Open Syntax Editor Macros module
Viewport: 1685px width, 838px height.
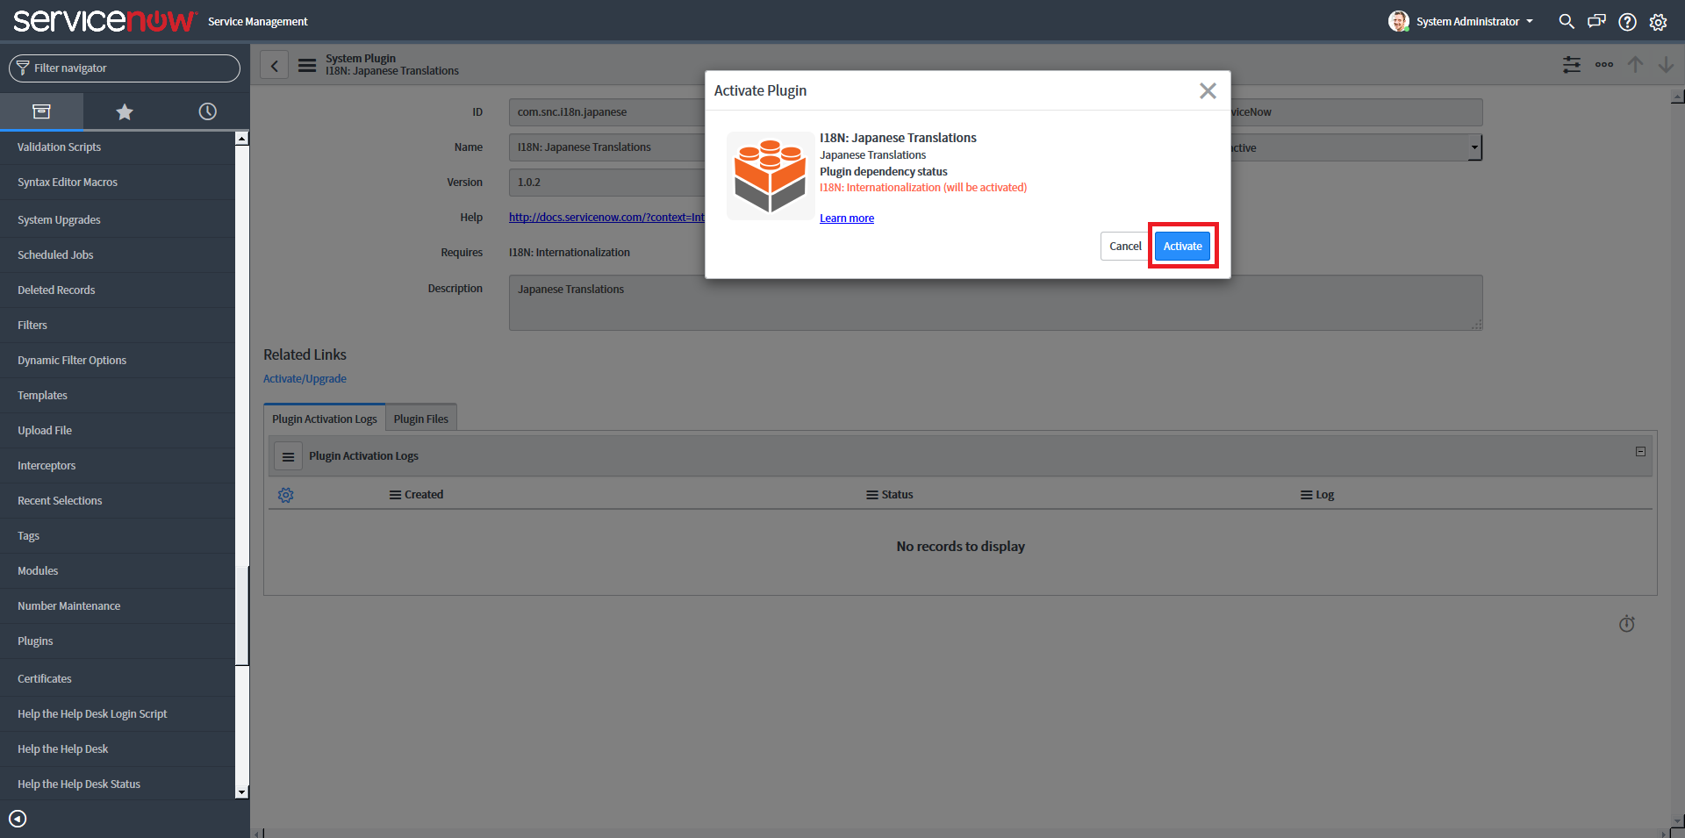(68, 183)
